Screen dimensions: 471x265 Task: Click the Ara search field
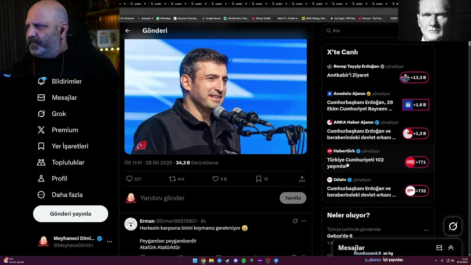pyautogui.click(x=360, y=31)
